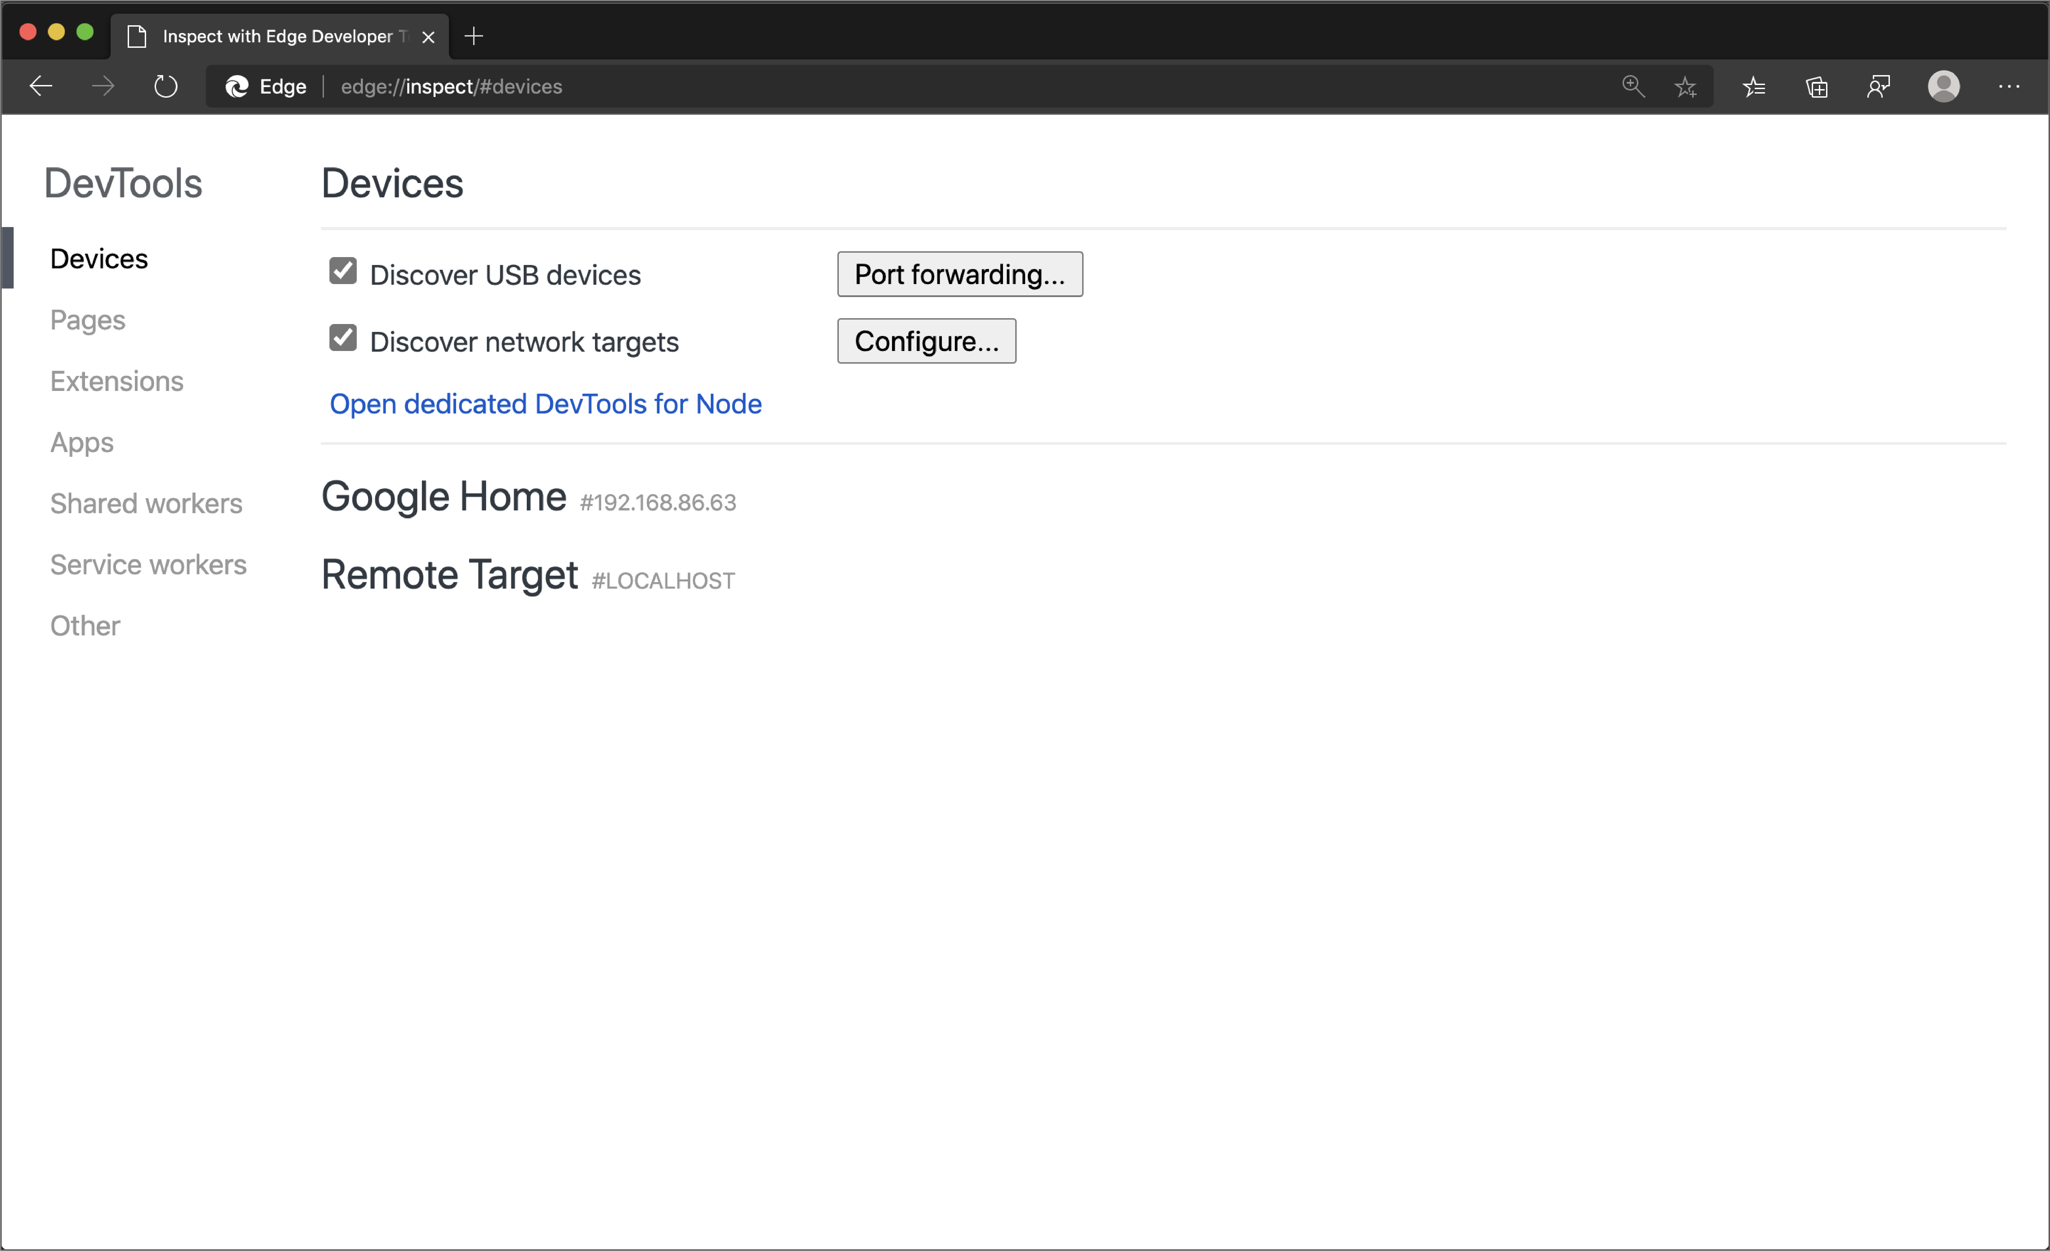Navigate to Other section in DevTools
Viewport: 2050px width, 1251px height.
pos(83,625)
